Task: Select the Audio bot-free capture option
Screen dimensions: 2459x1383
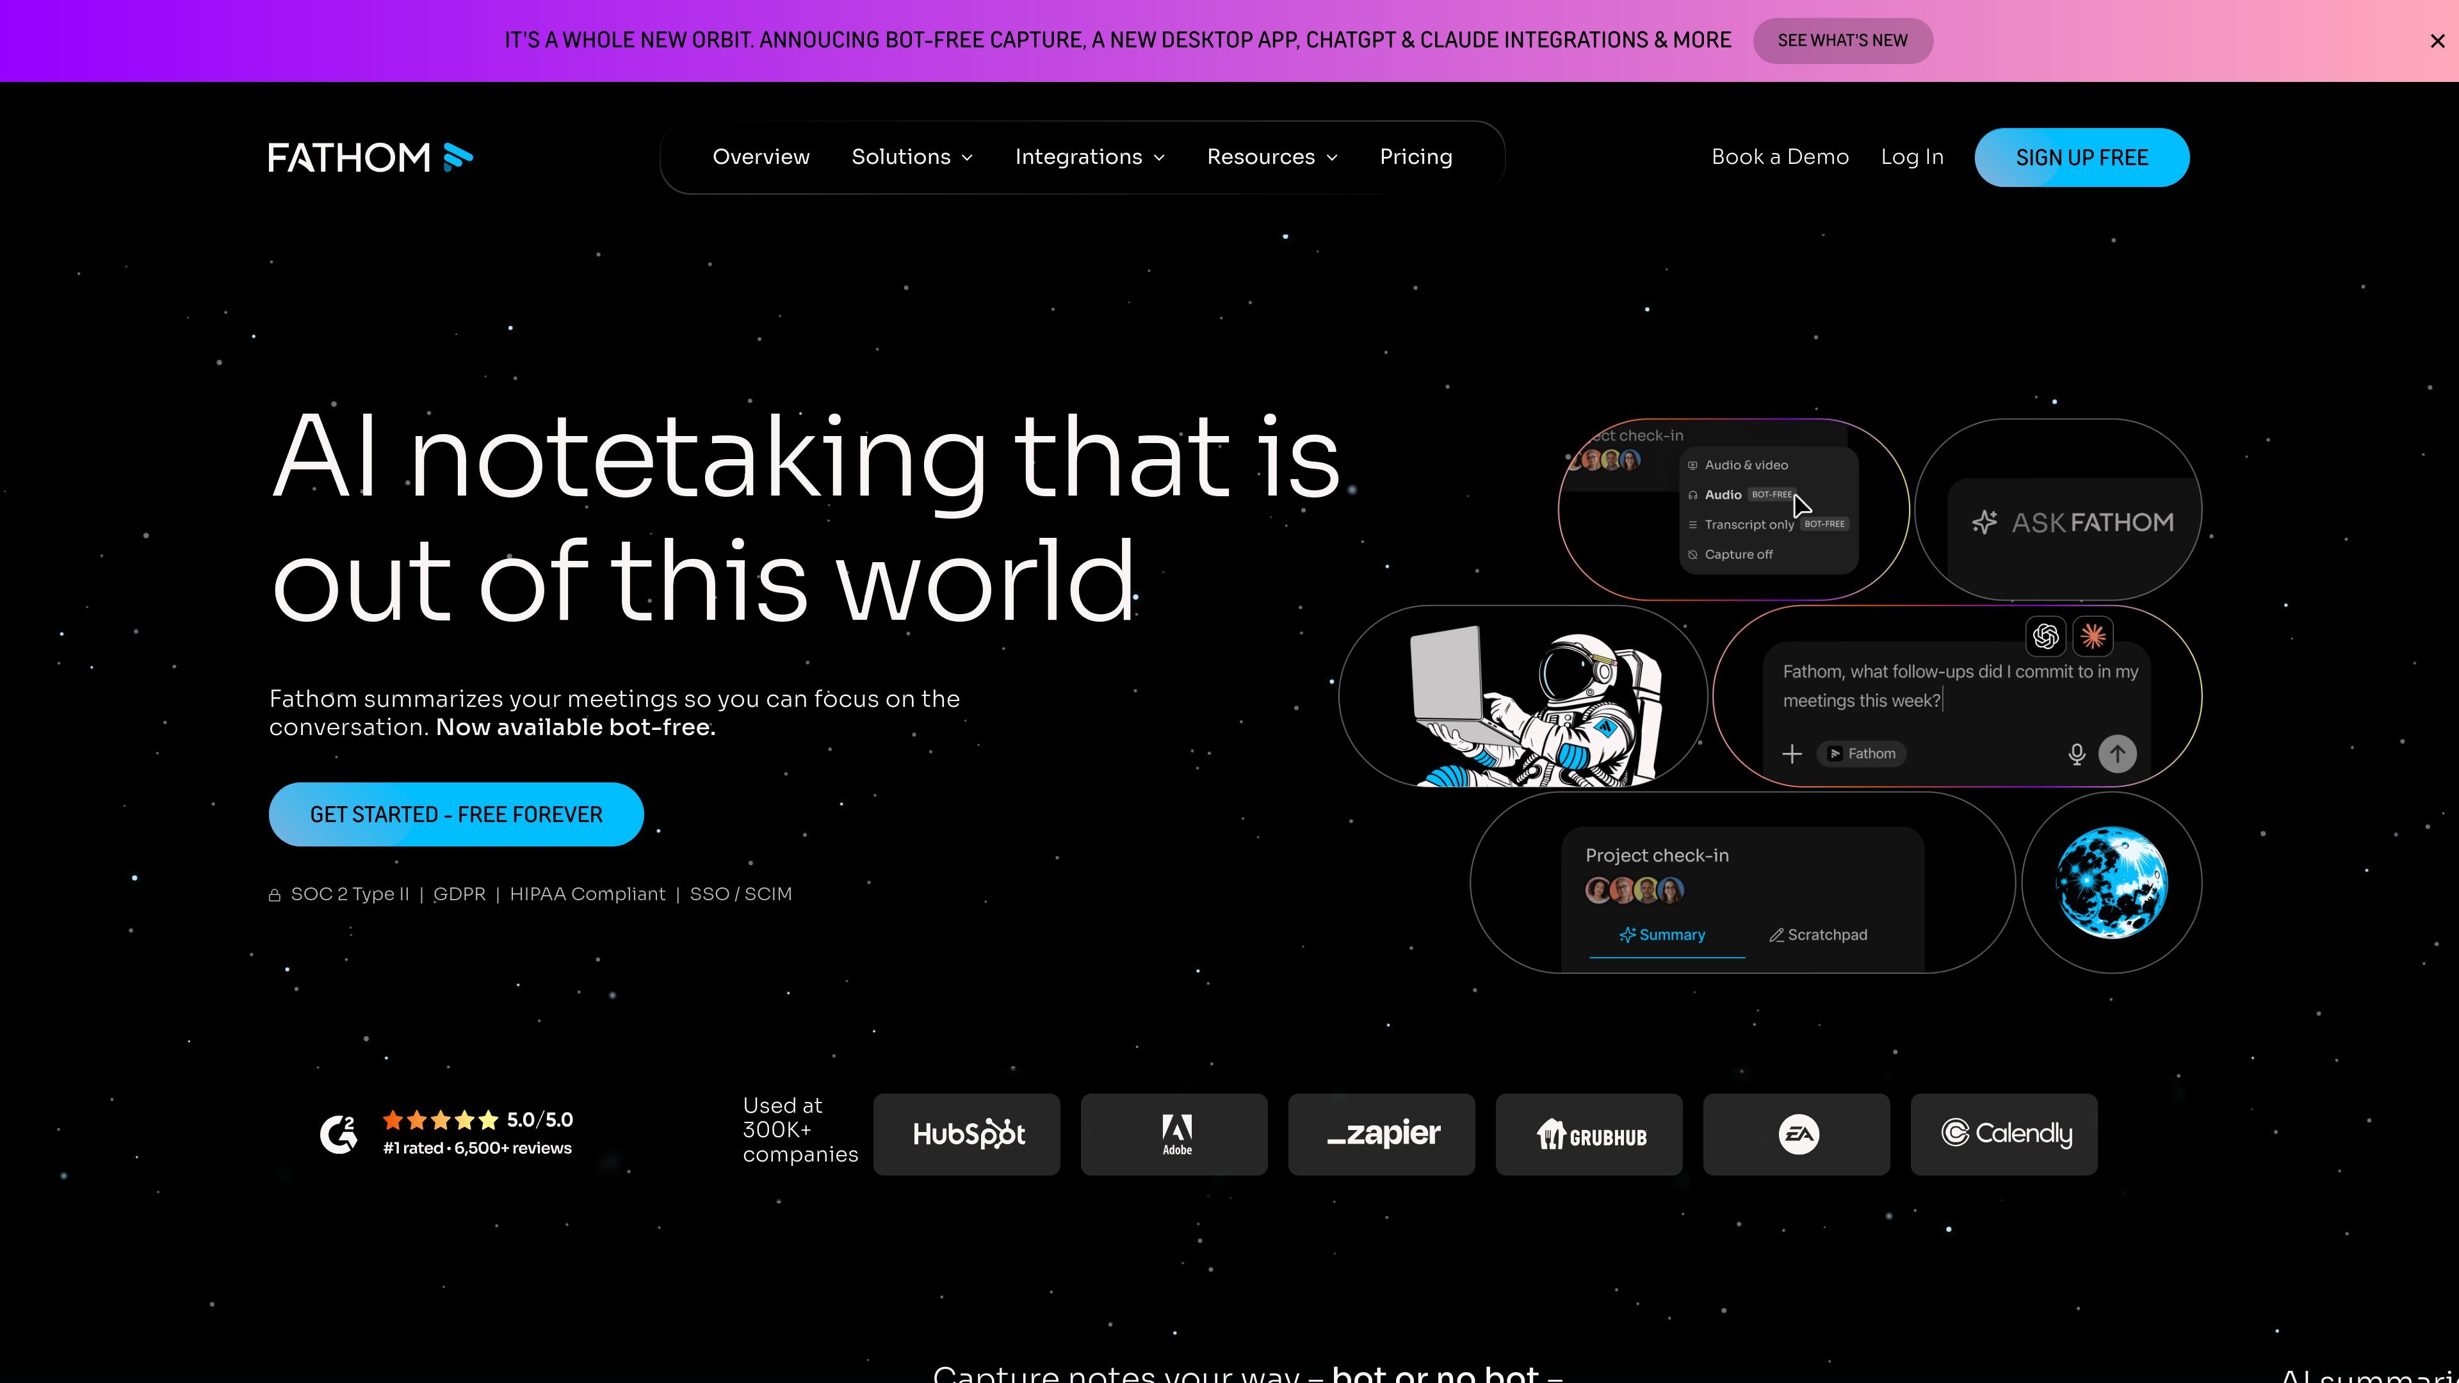Action: (1742, 494)
